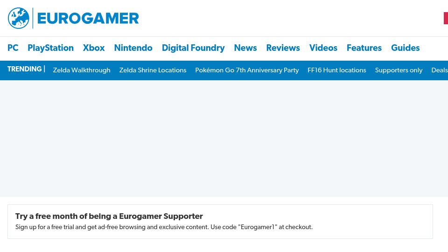The width and height of the screenshot is (448, 252).
Task: Click the red button in the header
Action: pos(446,18)
